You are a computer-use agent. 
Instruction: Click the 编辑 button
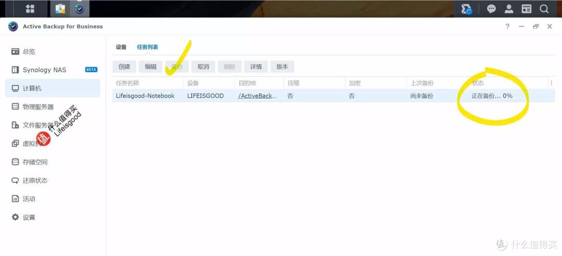(150, 66)
